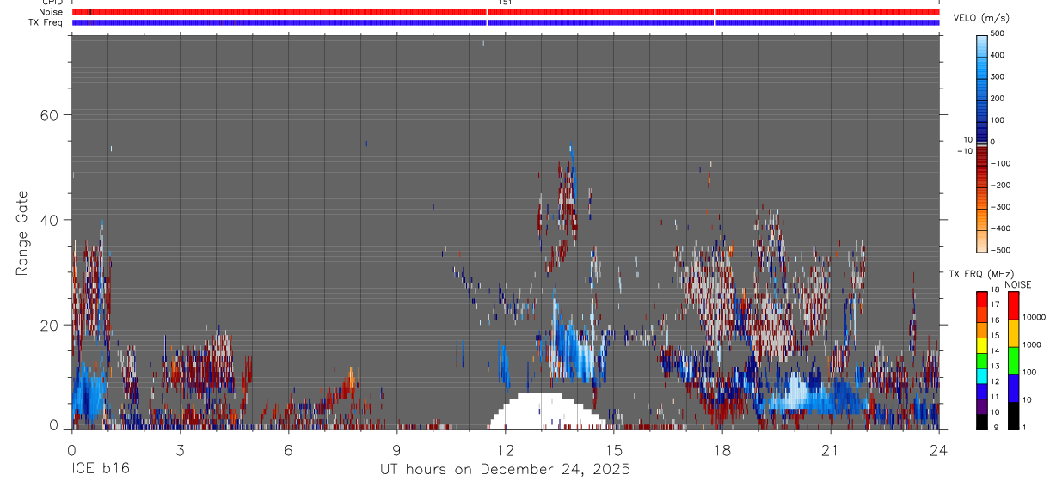This screenshot has height=487, width=1056.
Task: Click the Range Gate axis label
Action: point(22,233)
